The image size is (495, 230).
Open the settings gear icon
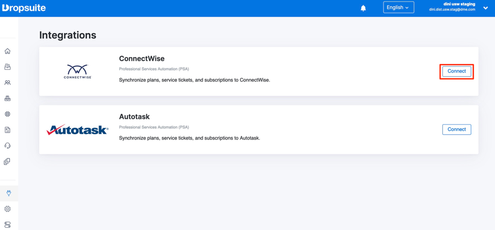pos(7,209)
